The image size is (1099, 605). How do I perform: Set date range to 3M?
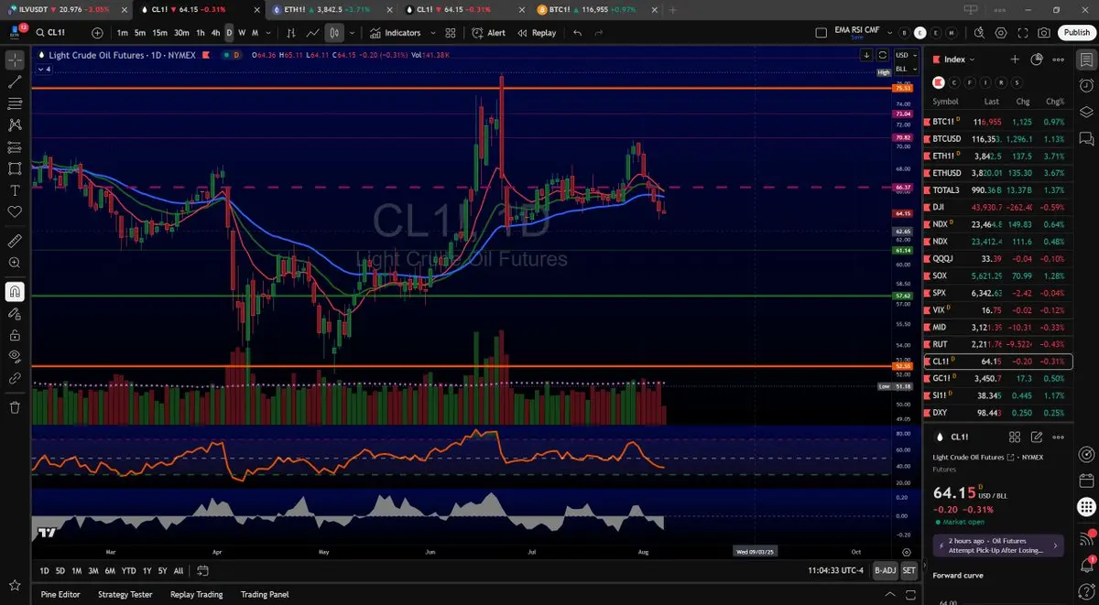93,570
